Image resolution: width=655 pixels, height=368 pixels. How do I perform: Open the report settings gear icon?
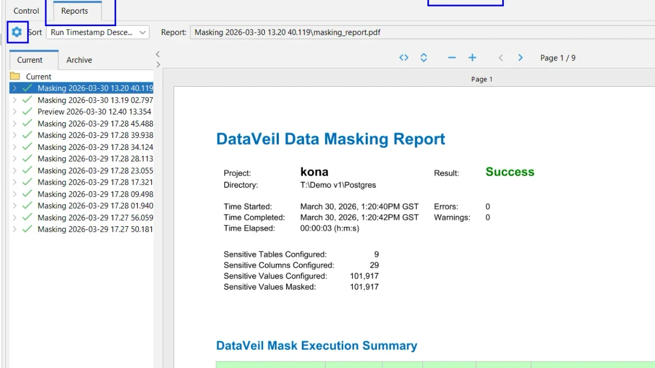tap(17, 32)
